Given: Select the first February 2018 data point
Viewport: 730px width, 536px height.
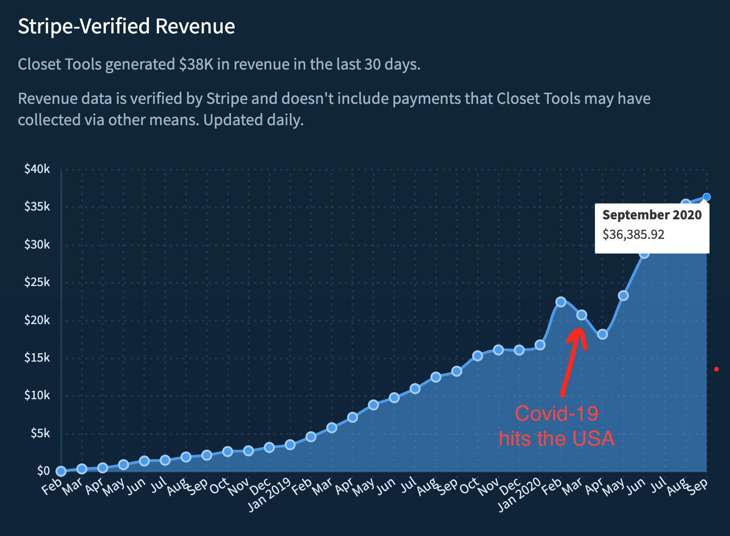Looking at the screenshot, I should click(61, 471).
